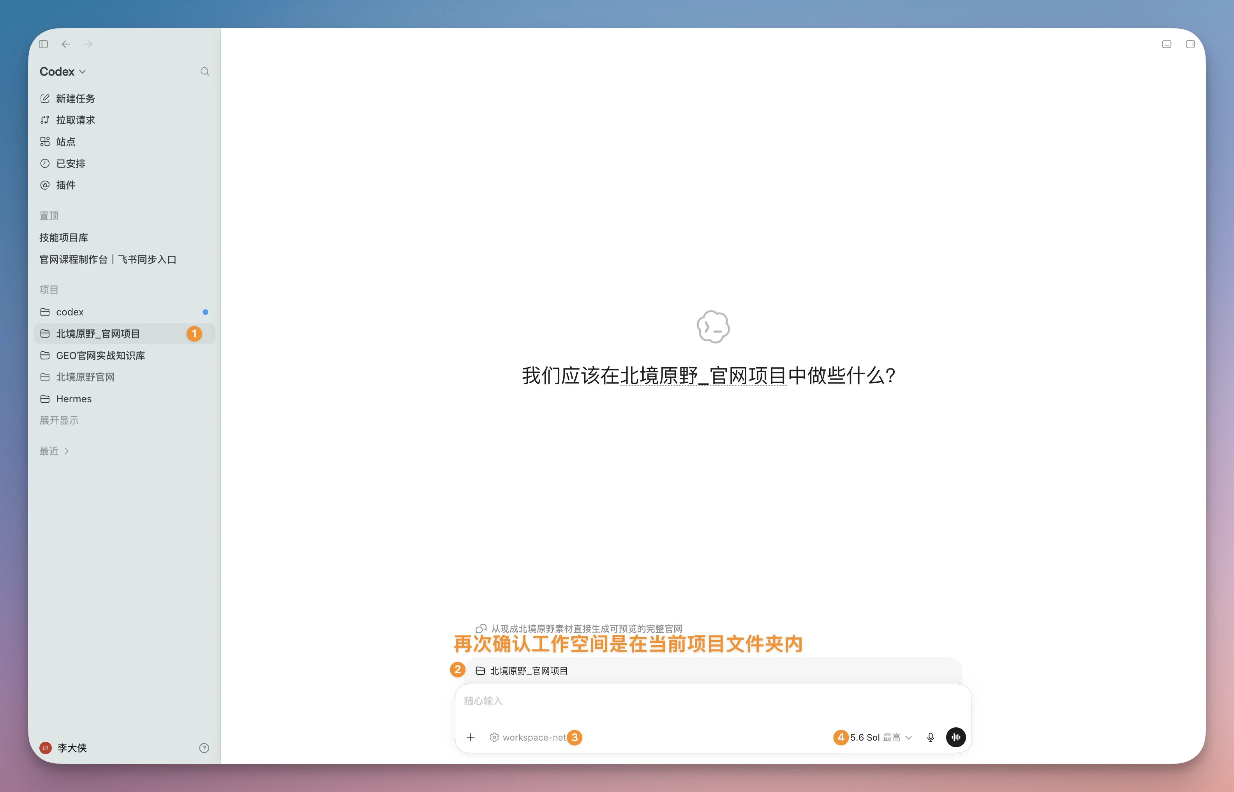This screenshot has height=792, width=1234.
Task: Click the Codex terminal logo icon
Action: tap(713, 327)
